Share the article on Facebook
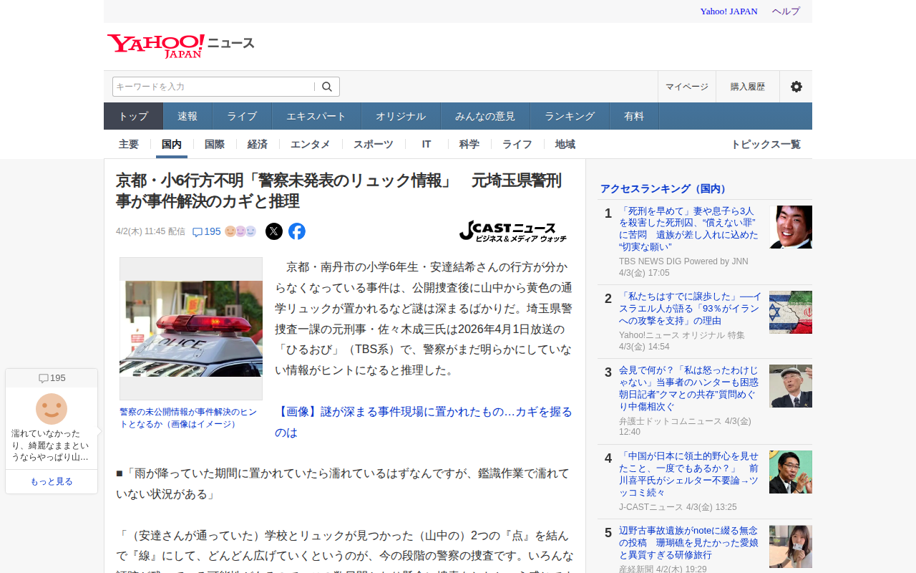The width and height of the screenshot is (916, 573). 297,231
